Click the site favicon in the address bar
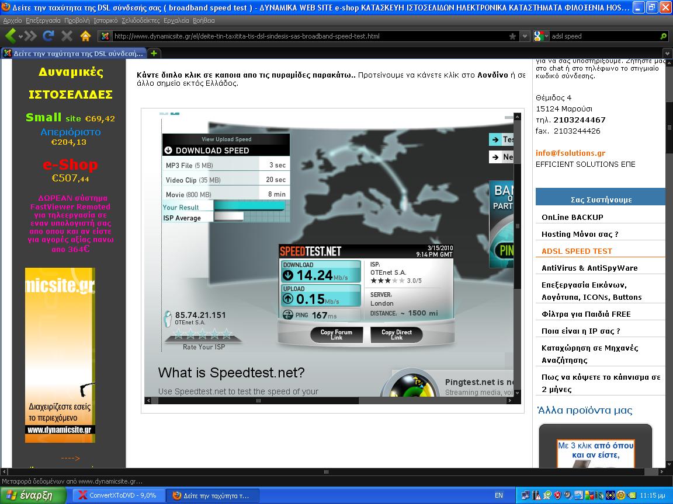The width and height of the screenshot is (673, 504). click(x=105, y=36)
